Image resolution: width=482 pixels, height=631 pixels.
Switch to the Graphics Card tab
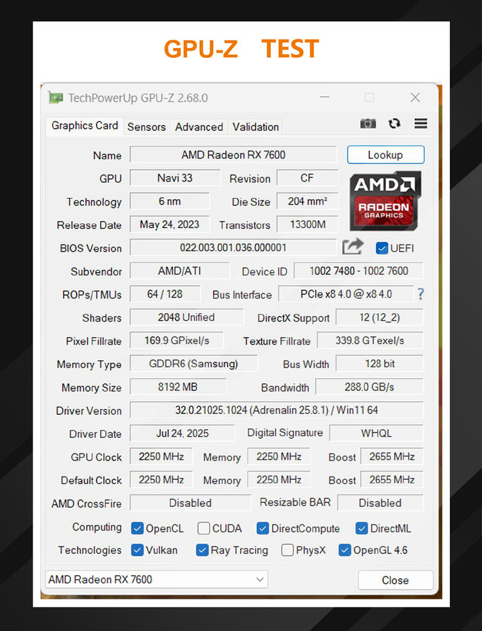click(85, 126)
